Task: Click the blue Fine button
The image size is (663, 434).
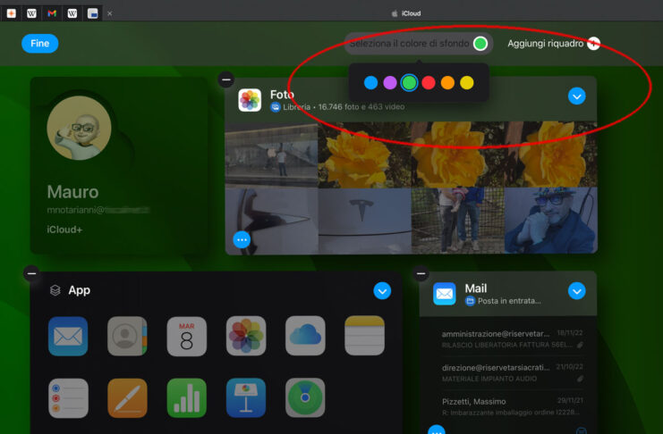Action: (39, 44)
